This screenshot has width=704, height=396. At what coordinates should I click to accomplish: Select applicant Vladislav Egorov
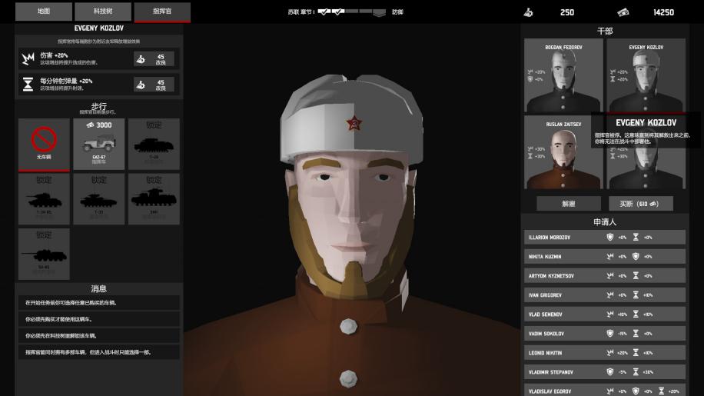tap(605, 390)
